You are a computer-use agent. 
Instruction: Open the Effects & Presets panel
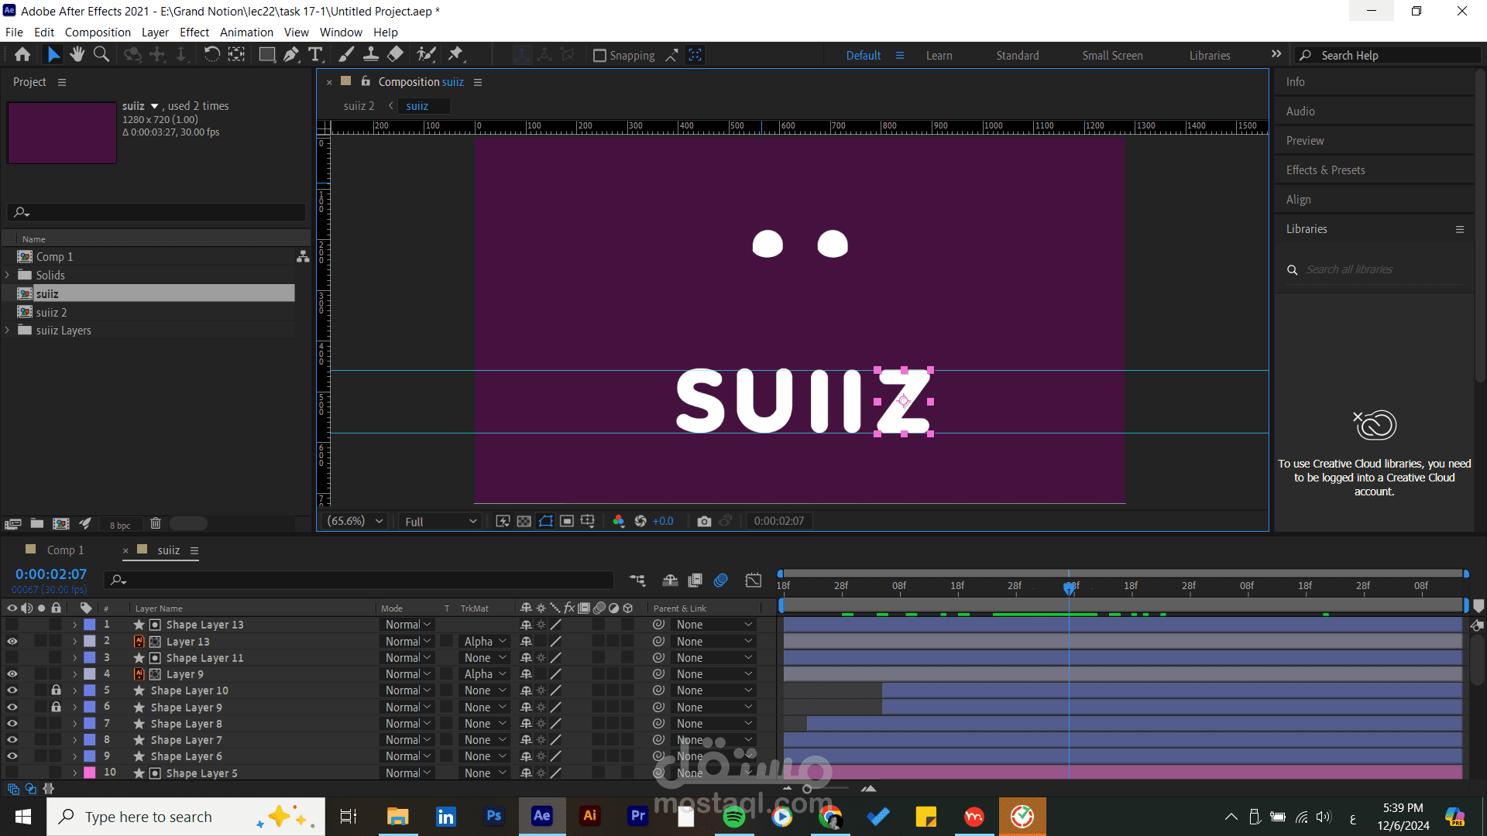1325,170
